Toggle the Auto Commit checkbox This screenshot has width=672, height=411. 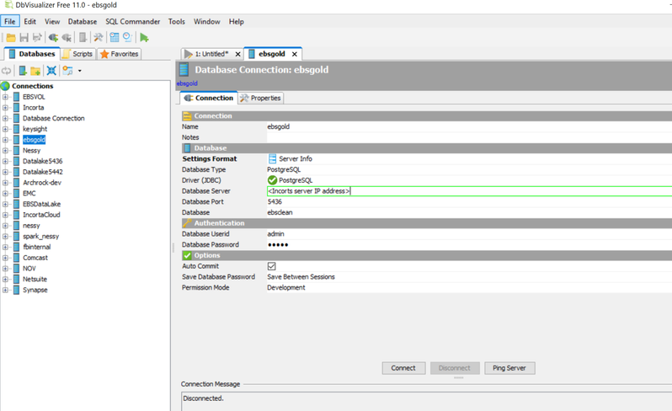[271, 266]
